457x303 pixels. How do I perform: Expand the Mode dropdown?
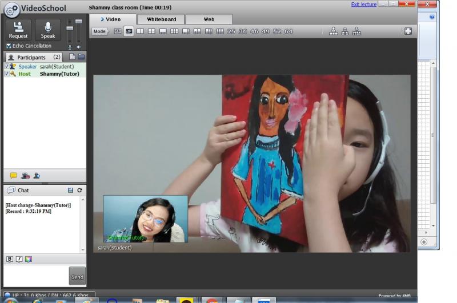click(100, 31)
